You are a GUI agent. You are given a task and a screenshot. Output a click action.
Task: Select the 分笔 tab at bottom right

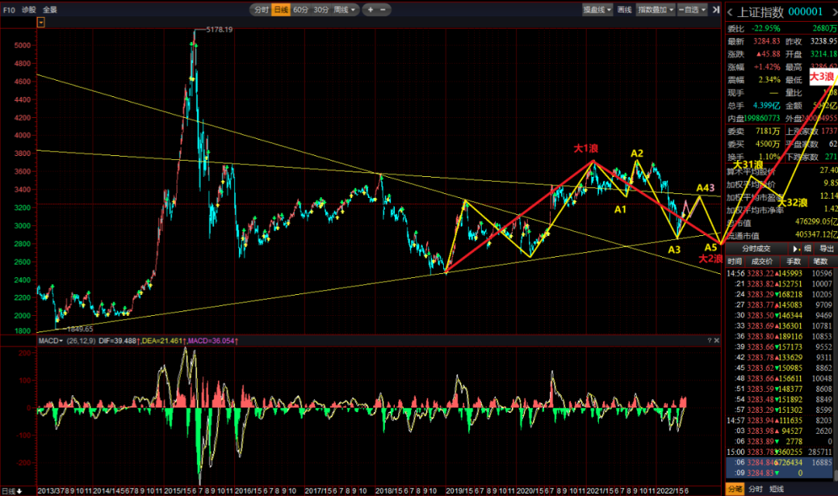734,489
